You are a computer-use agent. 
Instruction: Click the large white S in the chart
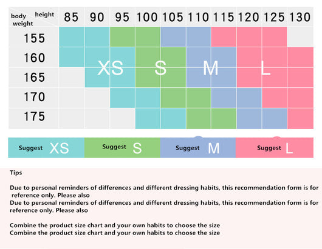[160, 68]
